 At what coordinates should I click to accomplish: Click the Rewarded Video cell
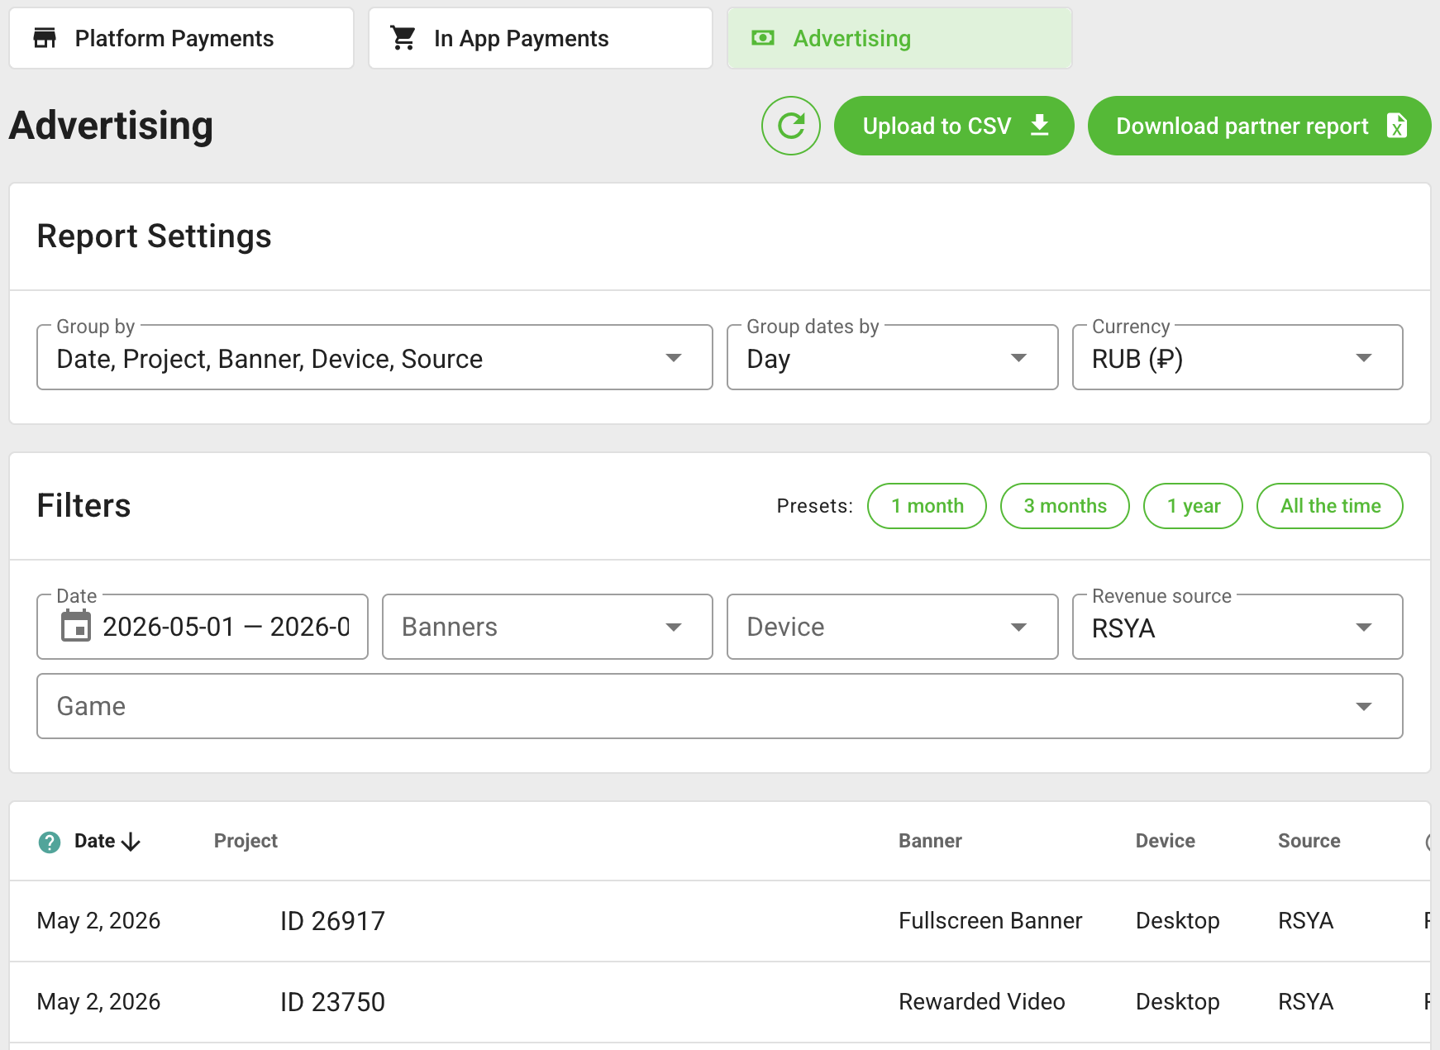(x=982, y=1002)
